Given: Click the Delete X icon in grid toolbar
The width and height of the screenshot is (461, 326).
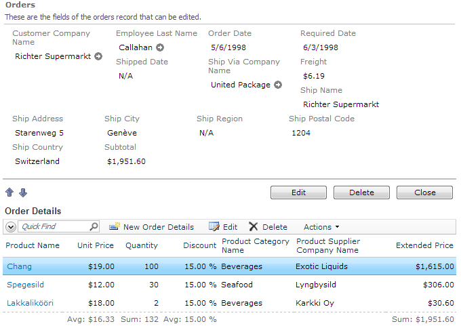Looking at the screenshot, I should click(x=254, y=227).
